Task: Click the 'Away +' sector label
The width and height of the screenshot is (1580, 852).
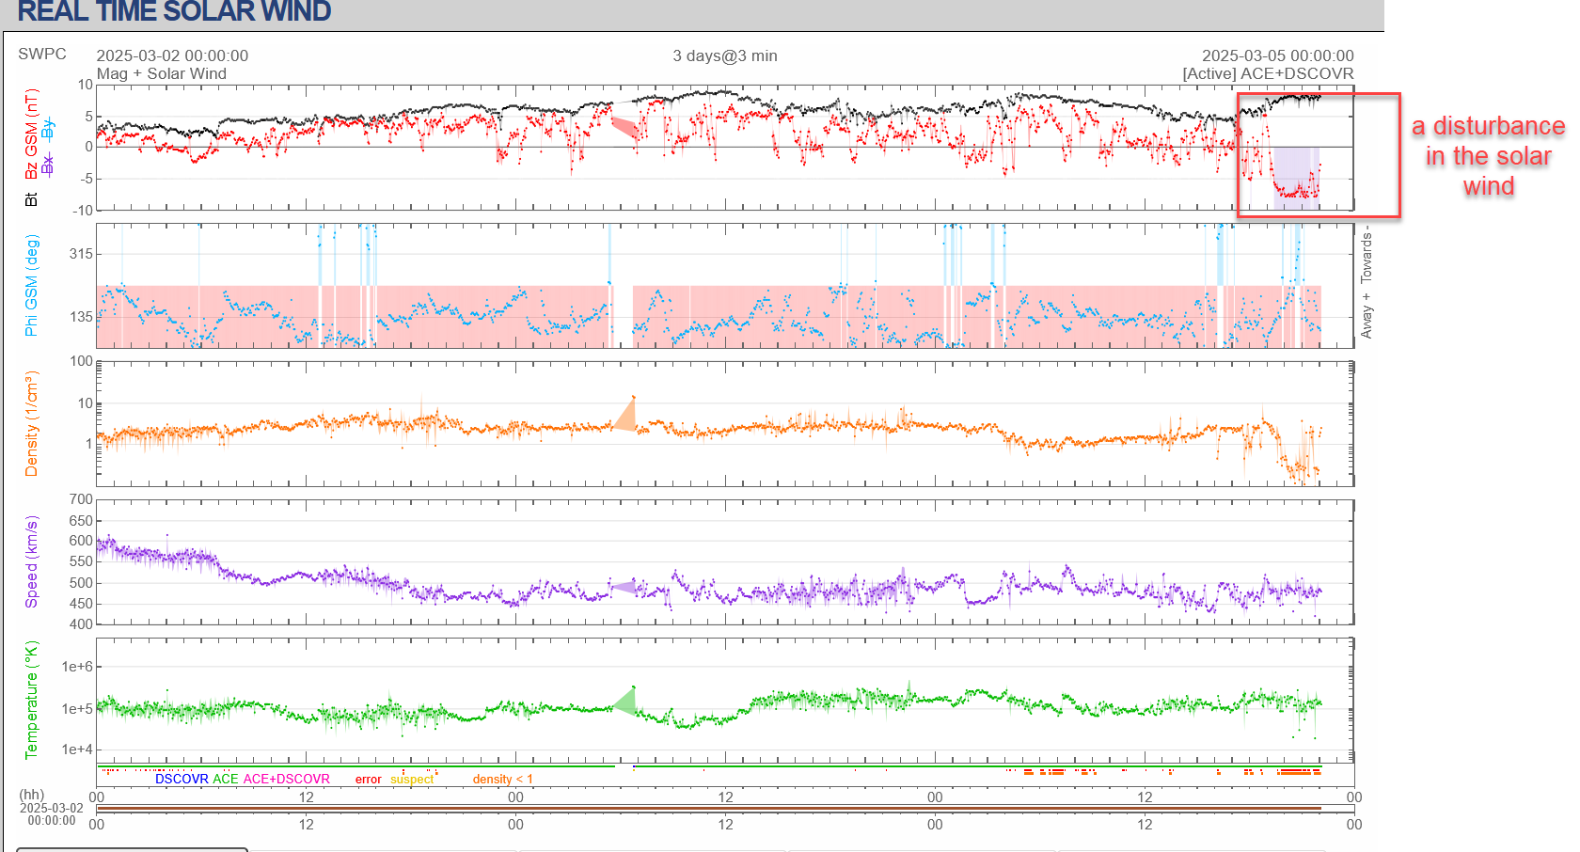Action: pyautogui.click(x=1367, y=315)
